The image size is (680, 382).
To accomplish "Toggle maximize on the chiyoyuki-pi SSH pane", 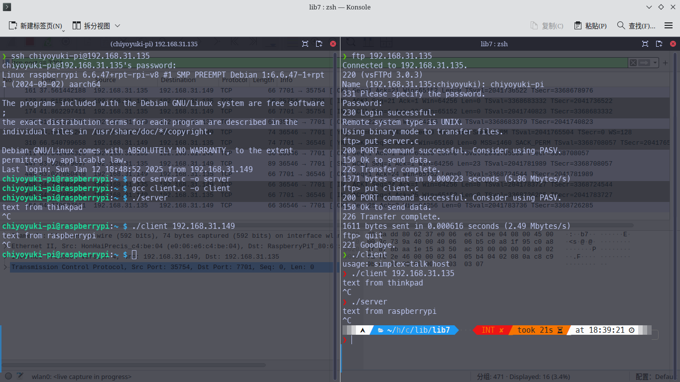I will click(x=305, y=44).
